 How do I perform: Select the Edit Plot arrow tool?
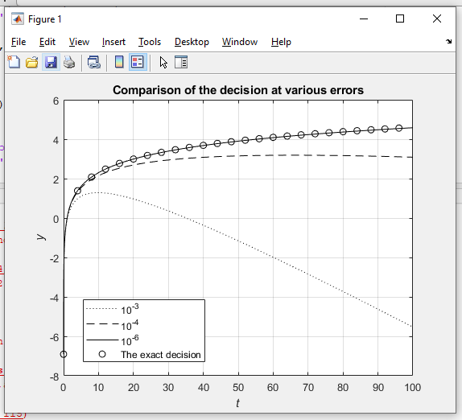pyautogui.click(x=163, y=63)
